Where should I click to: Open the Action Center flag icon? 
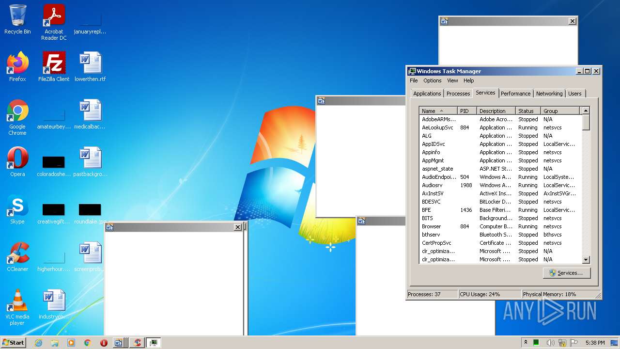point(574,343)
